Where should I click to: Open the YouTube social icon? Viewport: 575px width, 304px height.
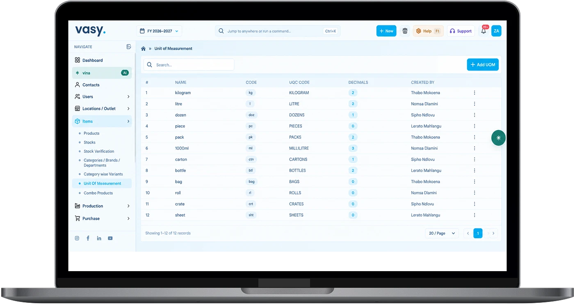110,238
